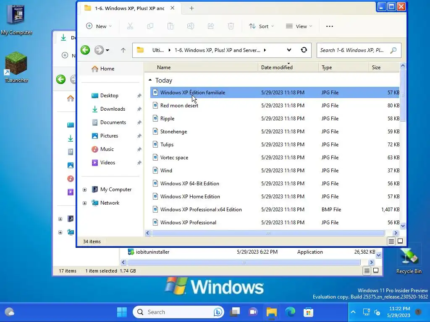Viewport: 430px width, 322px height.
Task: Click the Paste clipboard icon
Action: [x=170, y=26]
